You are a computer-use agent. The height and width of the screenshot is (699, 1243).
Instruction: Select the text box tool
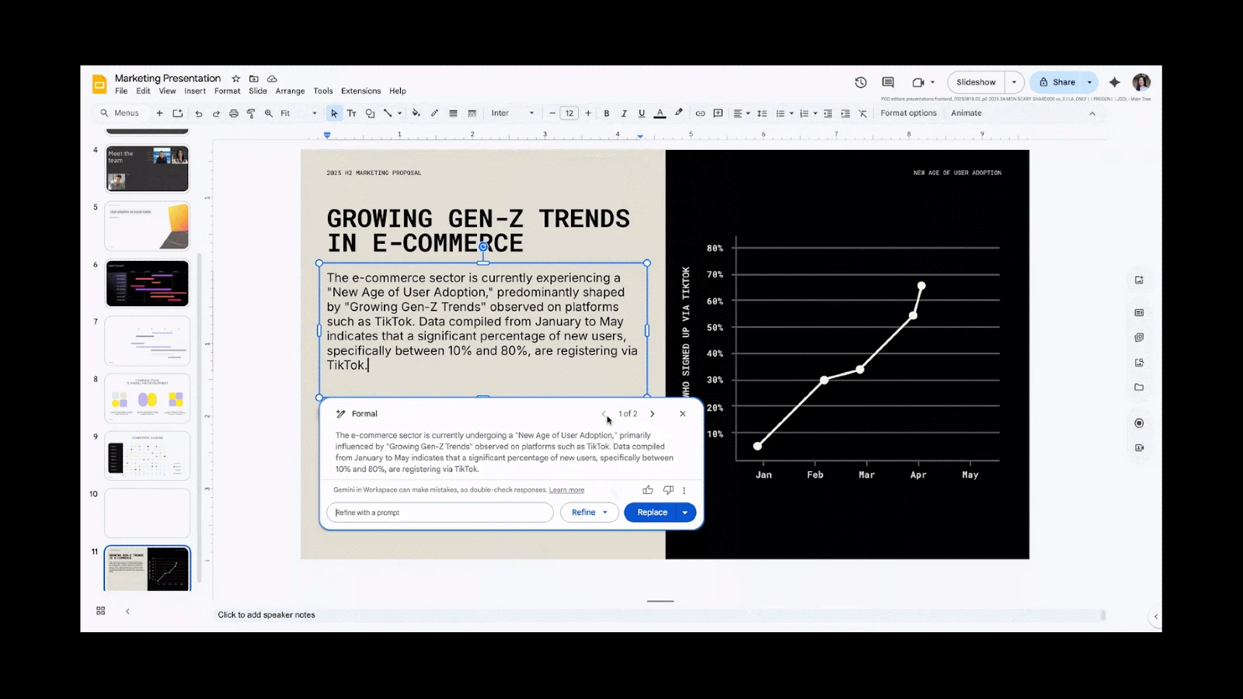[x=352, y=113]
